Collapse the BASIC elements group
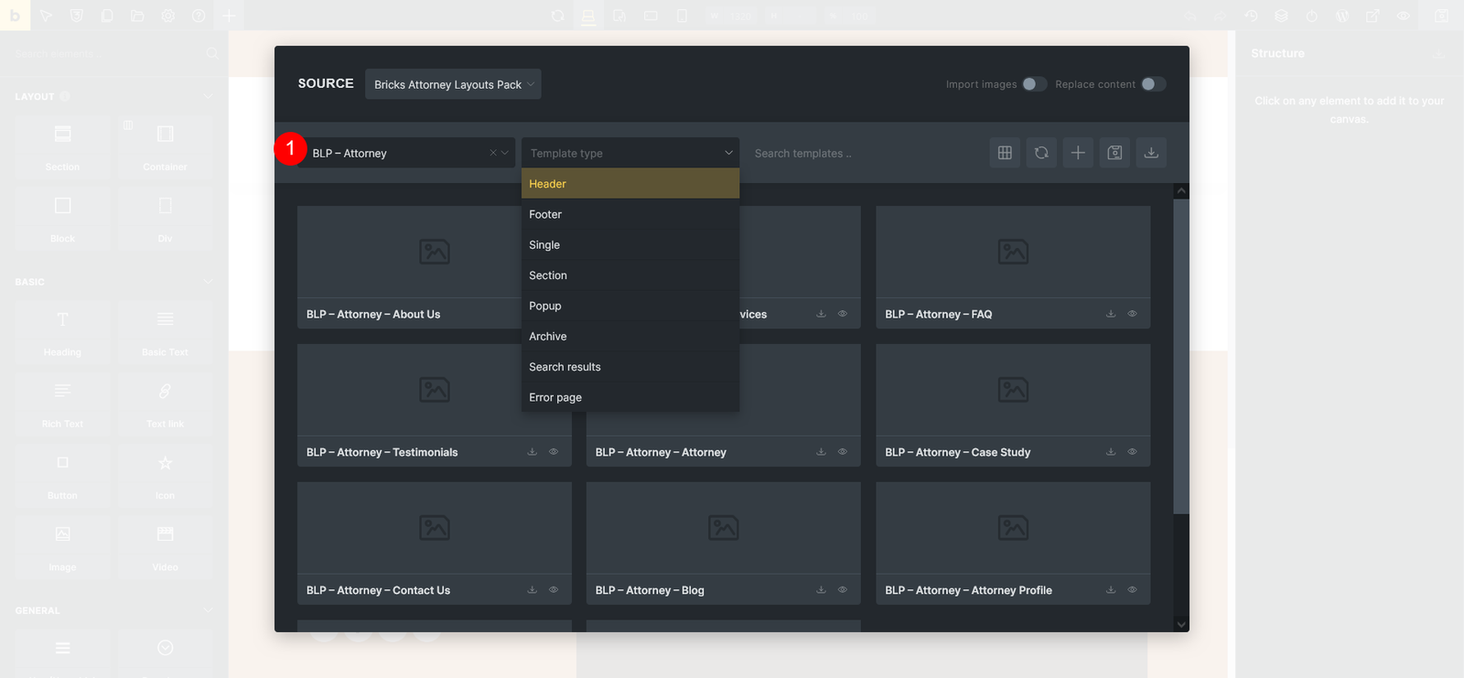Viewport: 1464px width, 678px height. click(x=208, y=282)
